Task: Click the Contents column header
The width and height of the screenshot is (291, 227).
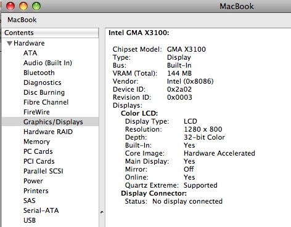Action: (50, 33)
